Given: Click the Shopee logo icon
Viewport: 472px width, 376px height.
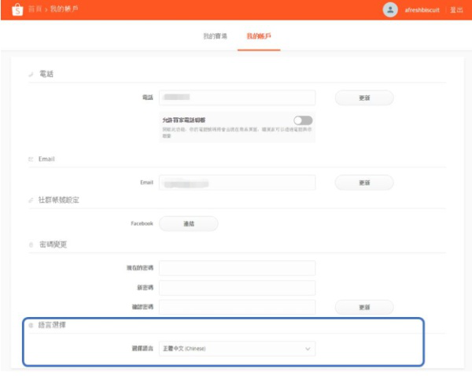Looking at the screenshot, I should click(x=14, y=9).
